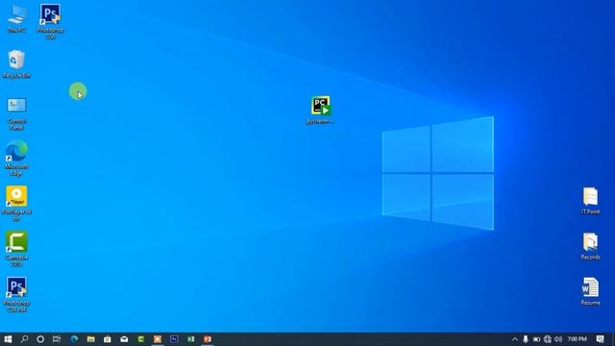Launch Edge from the taskbar
The image size is (615, 346).
74,339
